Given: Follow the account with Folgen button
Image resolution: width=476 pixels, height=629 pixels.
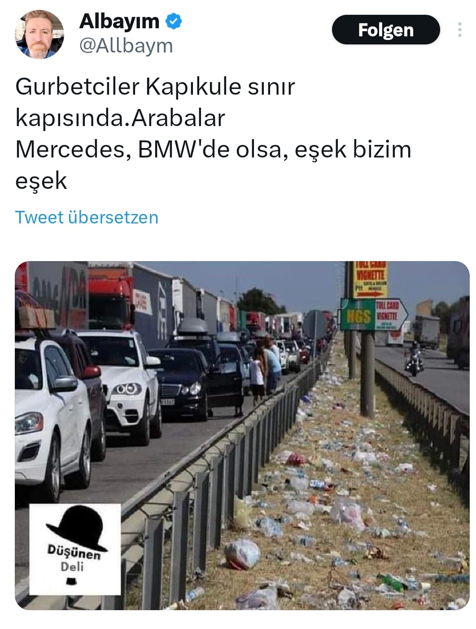Looking at the screenshot, I should [386, 30].
